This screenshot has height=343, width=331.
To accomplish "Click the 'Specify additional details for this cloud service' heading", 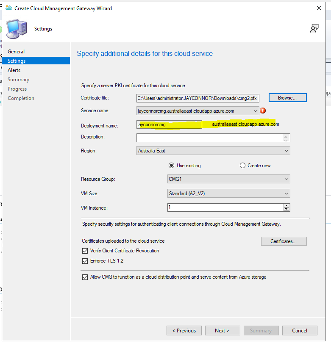I will (145, 54).
